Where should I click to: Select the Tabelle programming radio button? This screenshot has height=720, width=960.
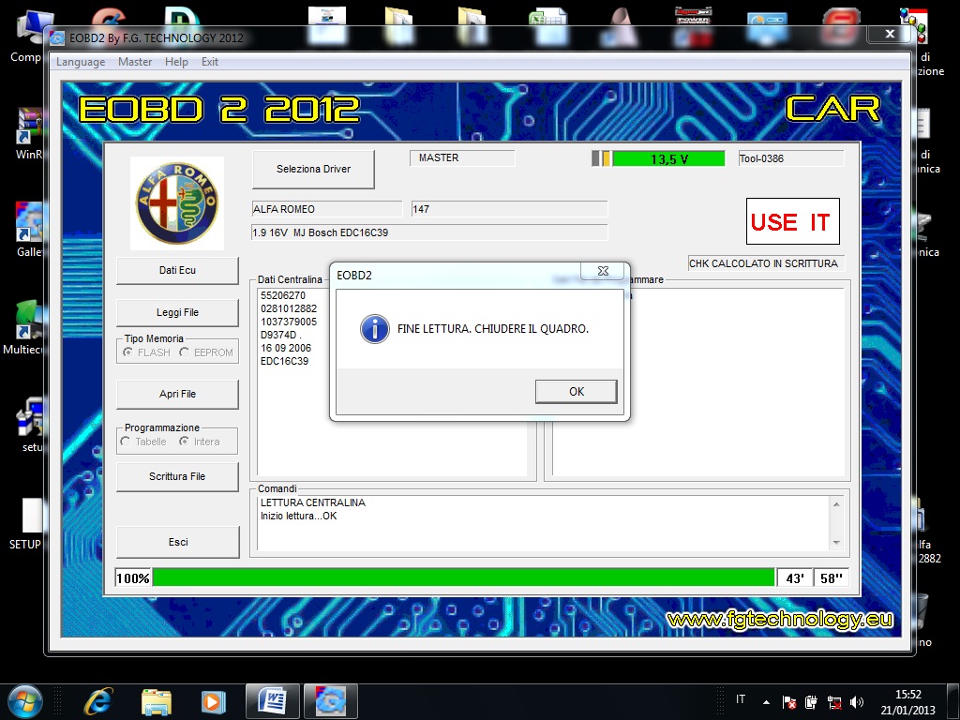click(126, 442)
